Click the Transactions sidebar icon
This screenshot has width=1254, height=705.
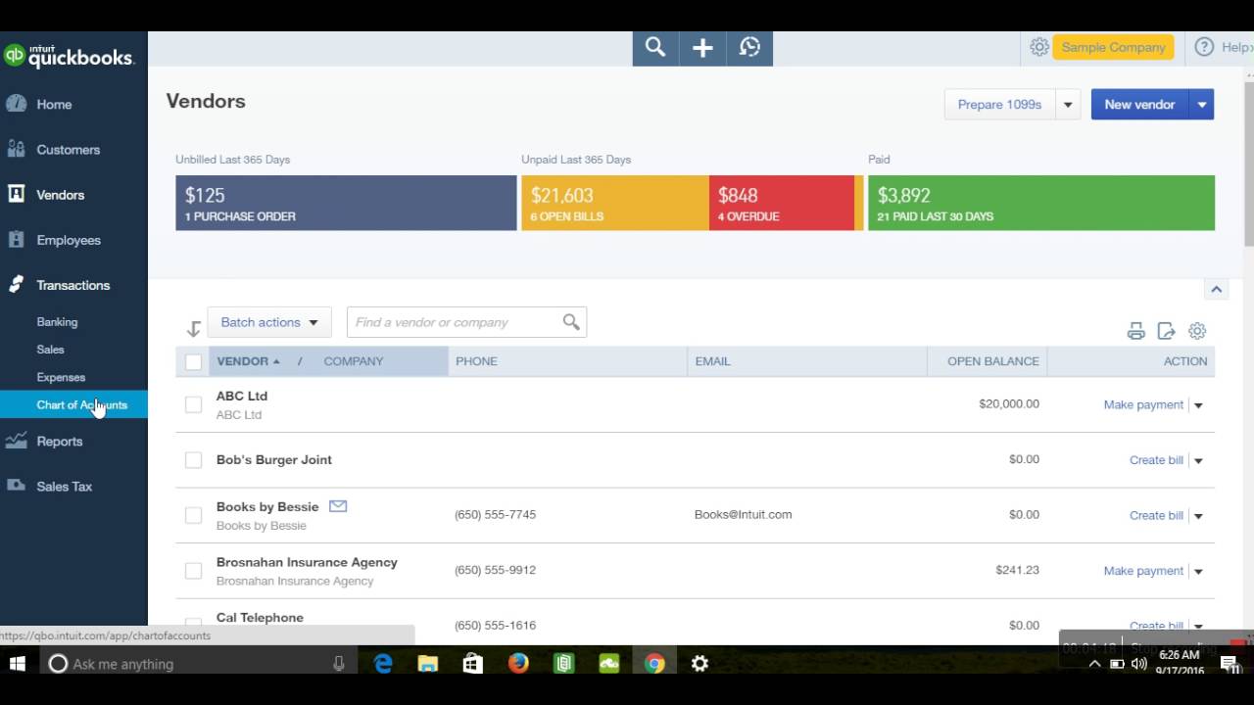[x=16, y=285]
